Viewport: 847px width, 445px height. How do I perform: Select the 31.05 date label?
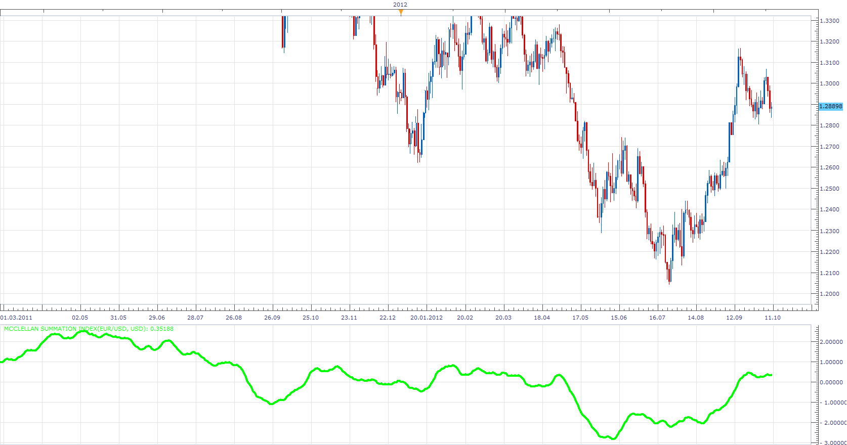pyautogui.click(x=118, y=318)
